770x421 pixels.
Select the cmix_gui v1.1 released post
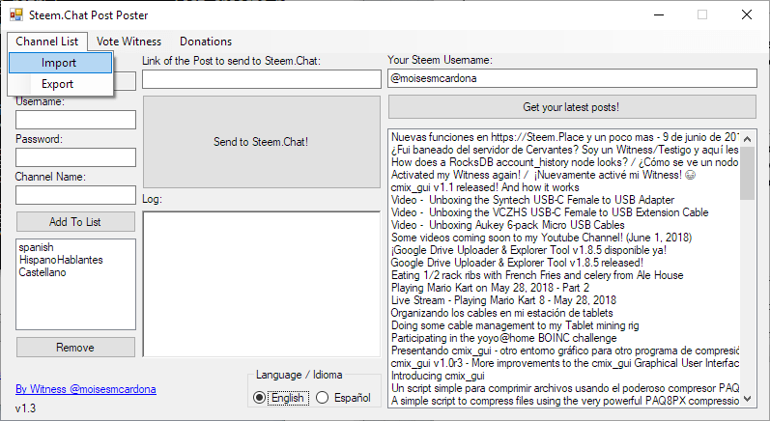coord(485,187)
